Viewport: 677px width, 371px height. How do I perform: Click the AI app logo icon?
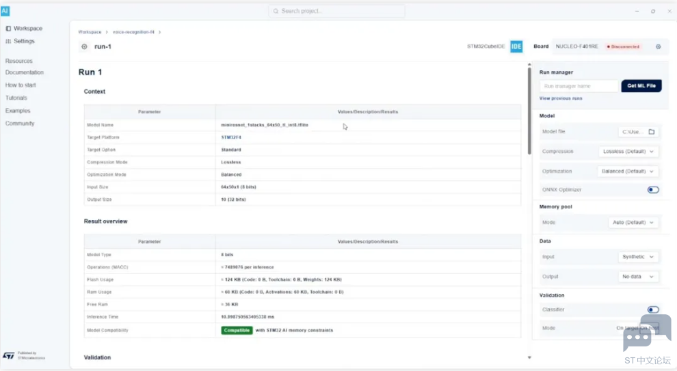5,11
